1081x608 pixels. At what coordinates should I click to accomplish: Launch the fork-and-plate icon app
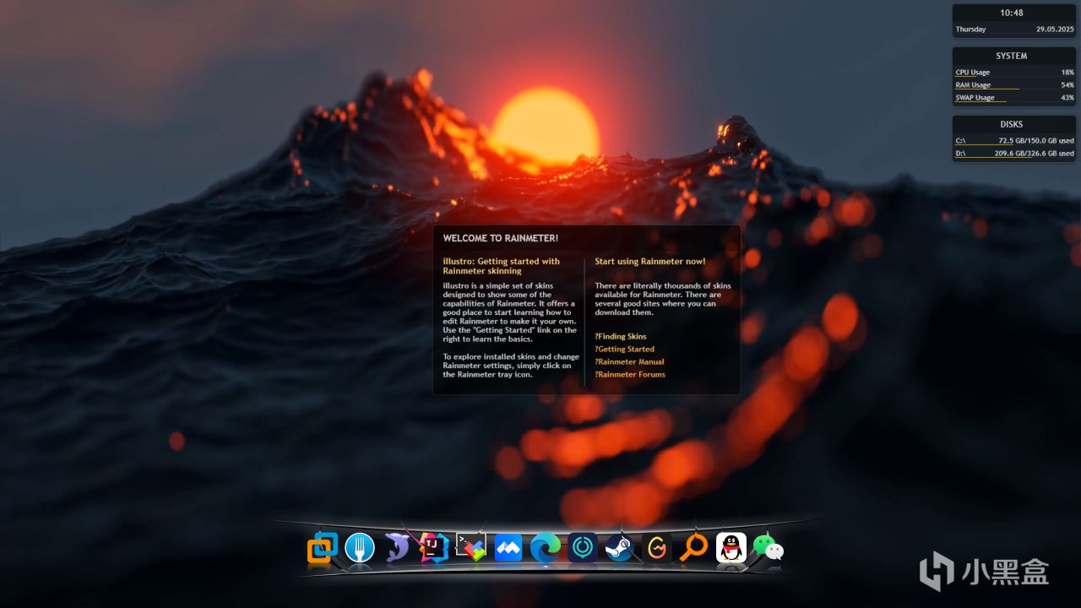360,548
